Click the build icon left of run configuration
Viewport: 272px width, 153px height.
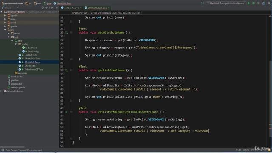click(203, 3)
